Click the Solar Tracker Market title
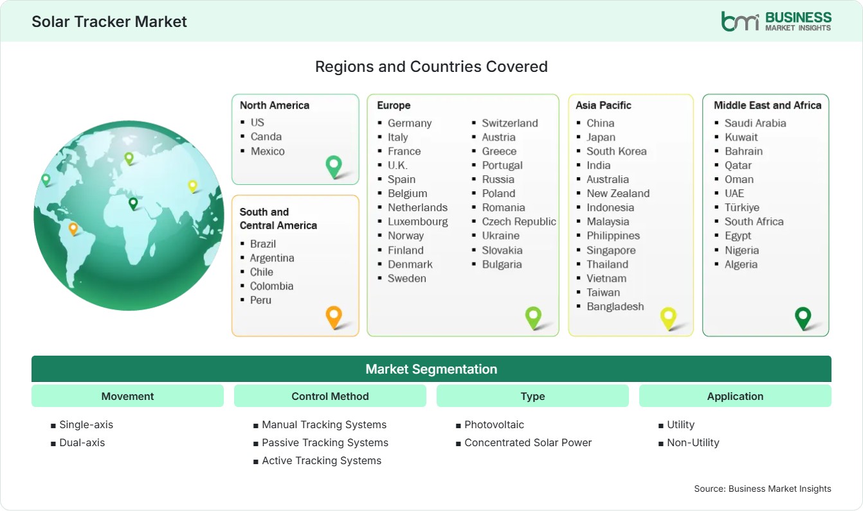The height and width of the screenshot is (511, 863). 109,21
